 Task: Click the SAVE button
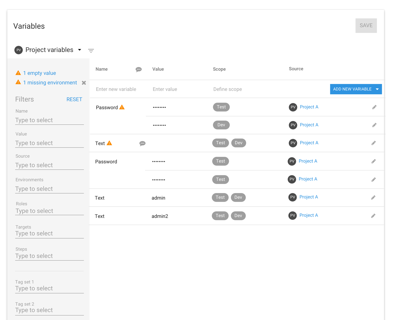point(366,25)
